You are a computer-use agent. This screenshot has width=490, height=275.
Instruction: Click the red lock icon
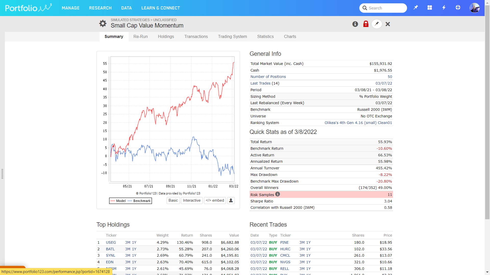pos(366,24)
